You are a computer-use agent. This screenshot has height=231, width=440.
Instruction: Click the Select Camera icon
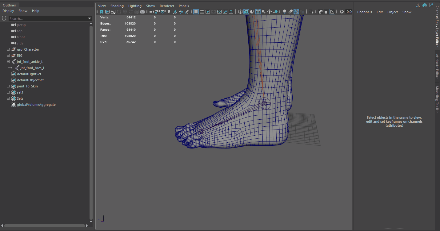click(x=151, y=12)
